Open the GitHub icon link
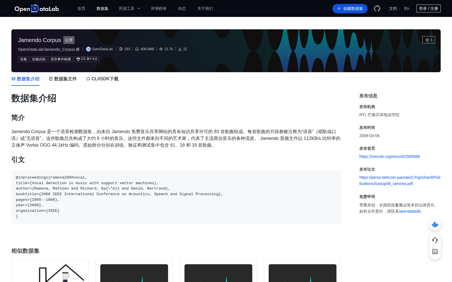Image resolution: width=452 pixels, height=282 pixels. click(x=377, y=8)
